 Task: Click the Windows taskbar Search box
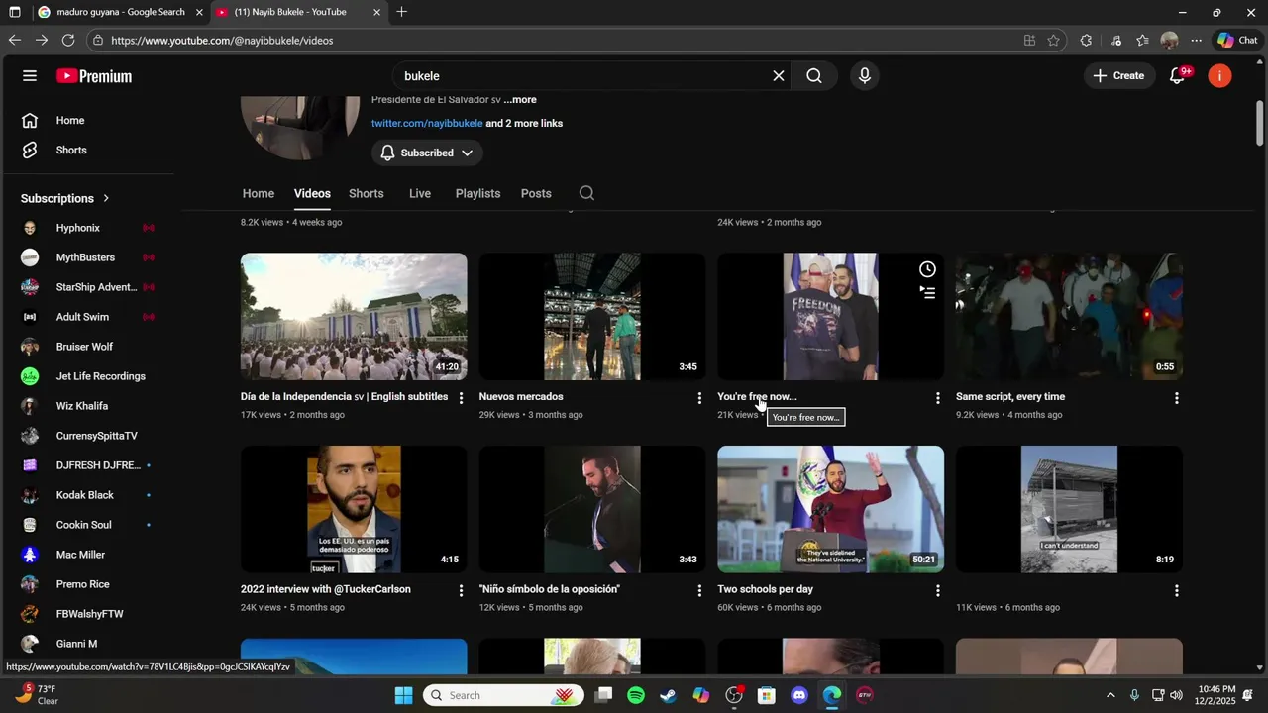pos(504,695)
